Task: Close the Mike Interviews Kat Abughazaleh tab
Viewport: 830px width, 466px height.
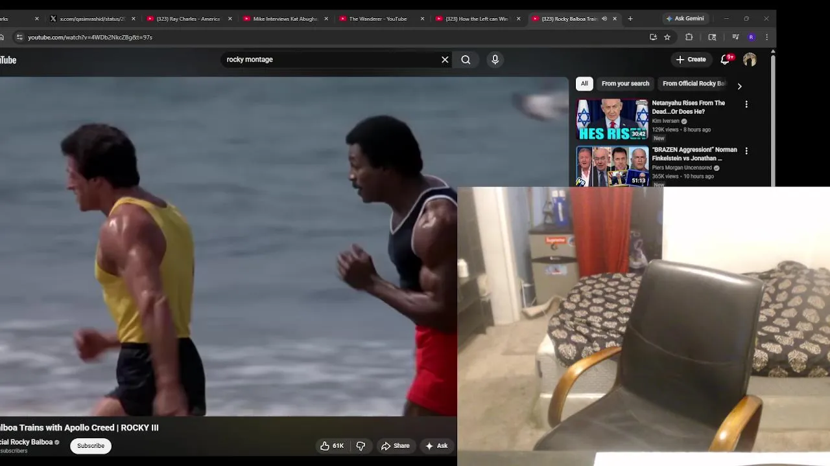Action: pyautogui.click(x=326, y=19)
